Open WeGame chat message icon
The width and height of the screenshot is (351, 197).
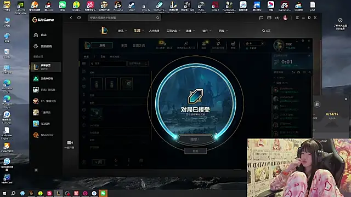click(x=261, y=18)
